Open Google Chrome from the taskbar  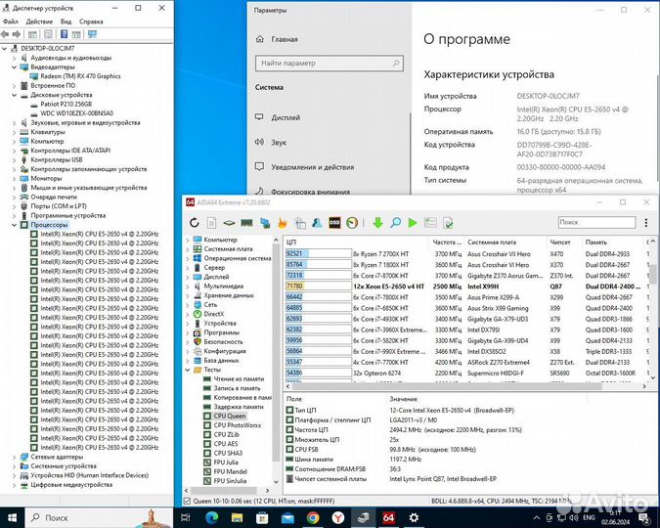[313, 517]
